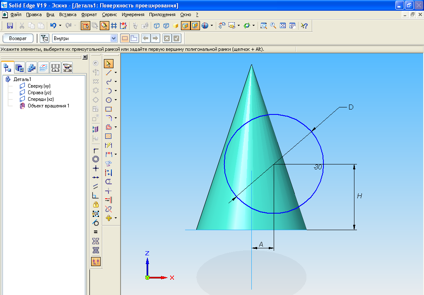Open the Внутри selection mode dropdown
This screenshot has width=424, height=295.
pos(114,38)
